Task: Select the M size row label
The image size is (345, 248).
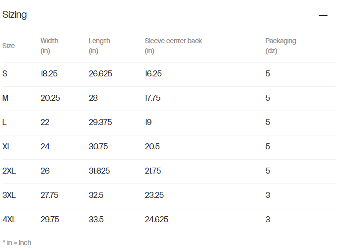Action: (5, 98)
